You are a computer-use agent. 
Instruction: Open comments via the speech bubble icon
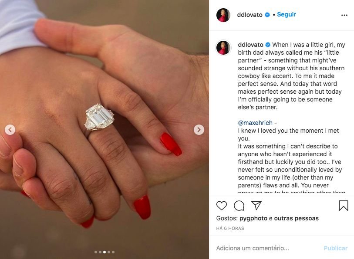coord(239,206)
